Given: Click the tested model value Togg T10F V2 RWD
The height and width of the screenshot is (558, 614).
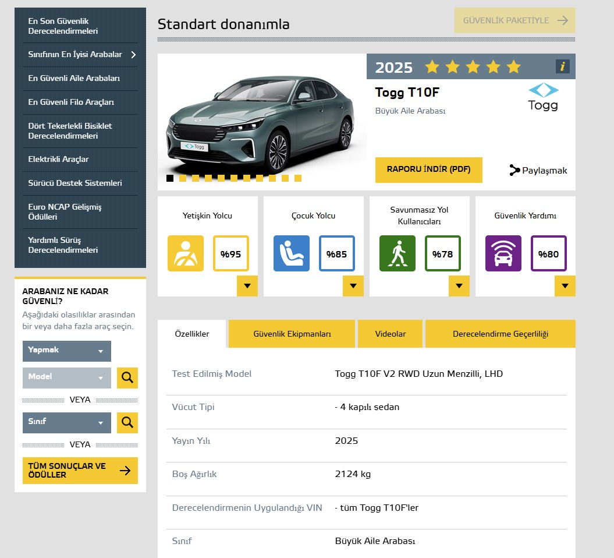Looking at the screenshot, I should point(418,374).
